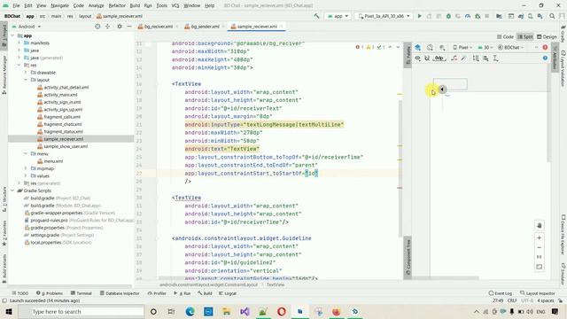Collapse the Gradle Scripts node
Viewport: 567px width, 319px height.
[x=12, y=191]
